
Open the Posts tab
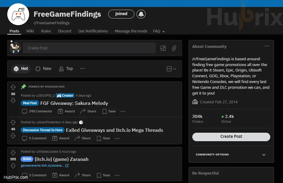click(14, 31)
